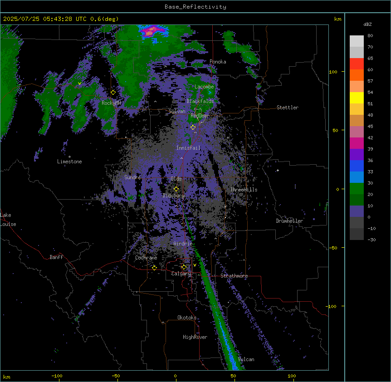Click the white 80 dBZ legend swatch
Screen dimensions: 391x382
357,41
